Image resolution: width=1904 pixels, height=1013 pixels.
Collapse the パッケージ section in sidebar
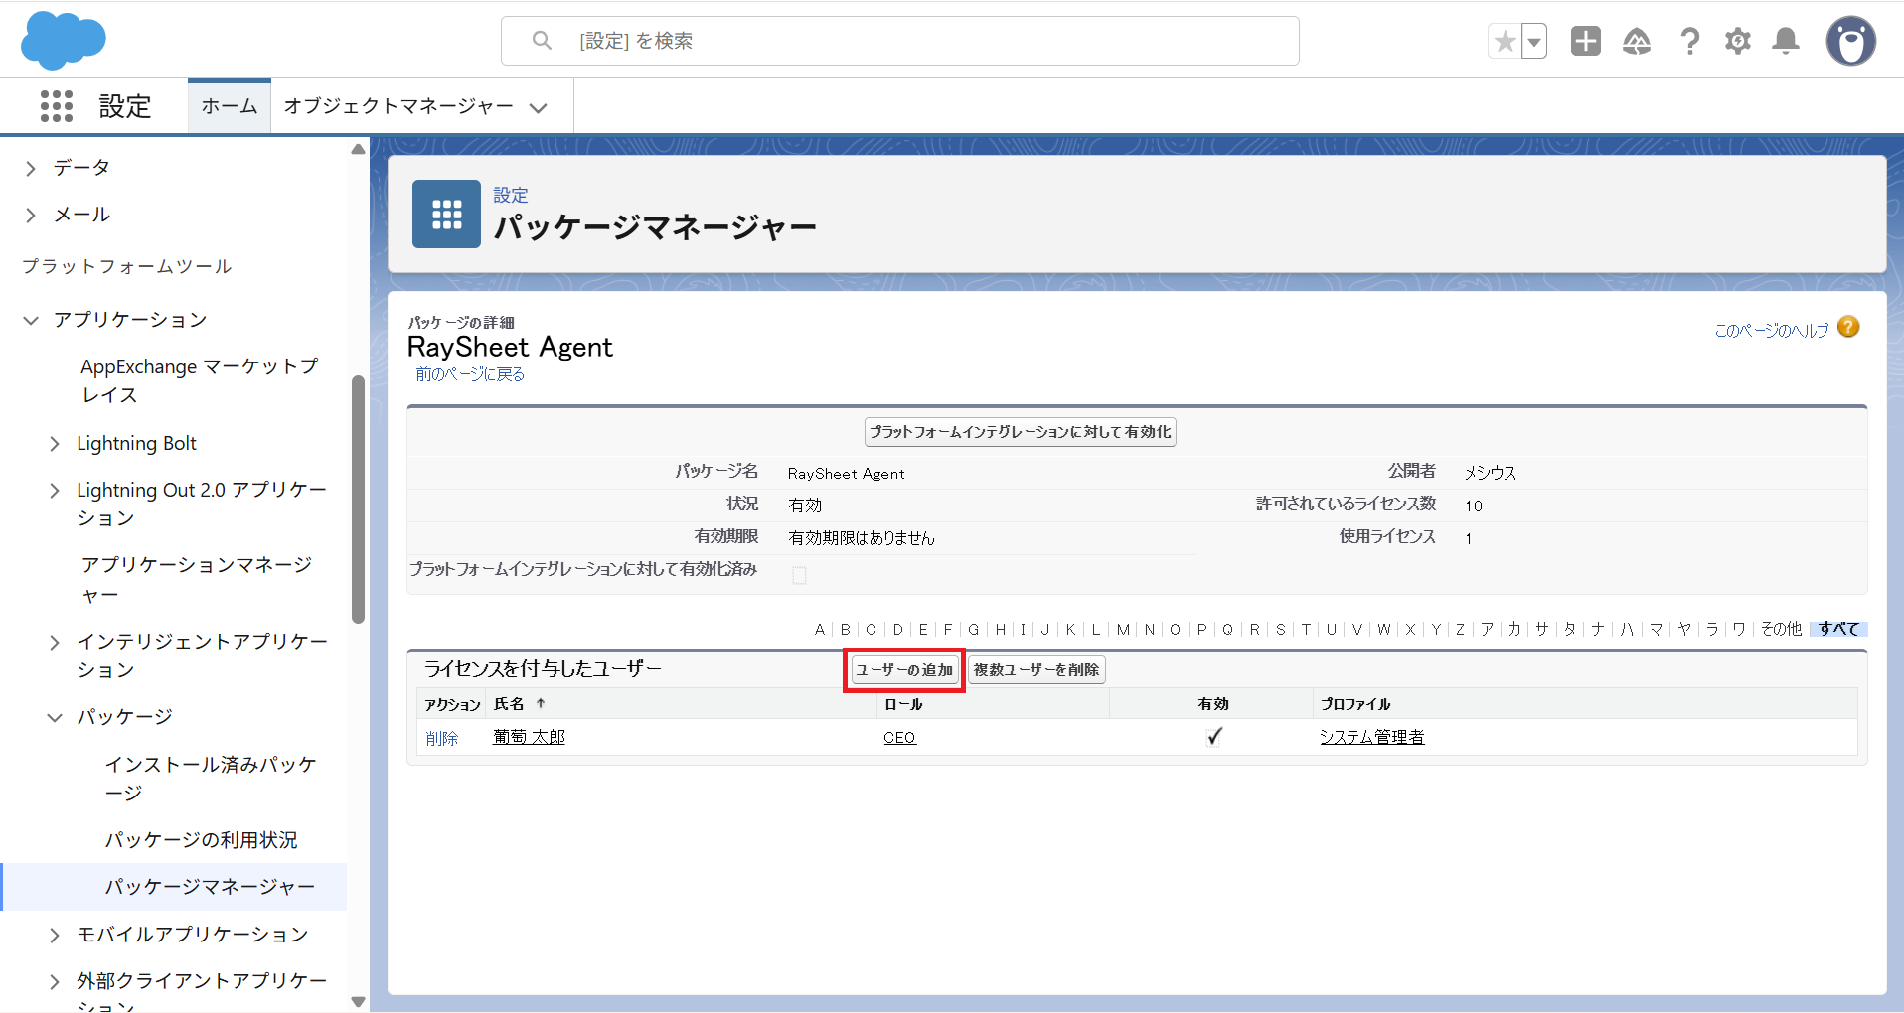55,717
